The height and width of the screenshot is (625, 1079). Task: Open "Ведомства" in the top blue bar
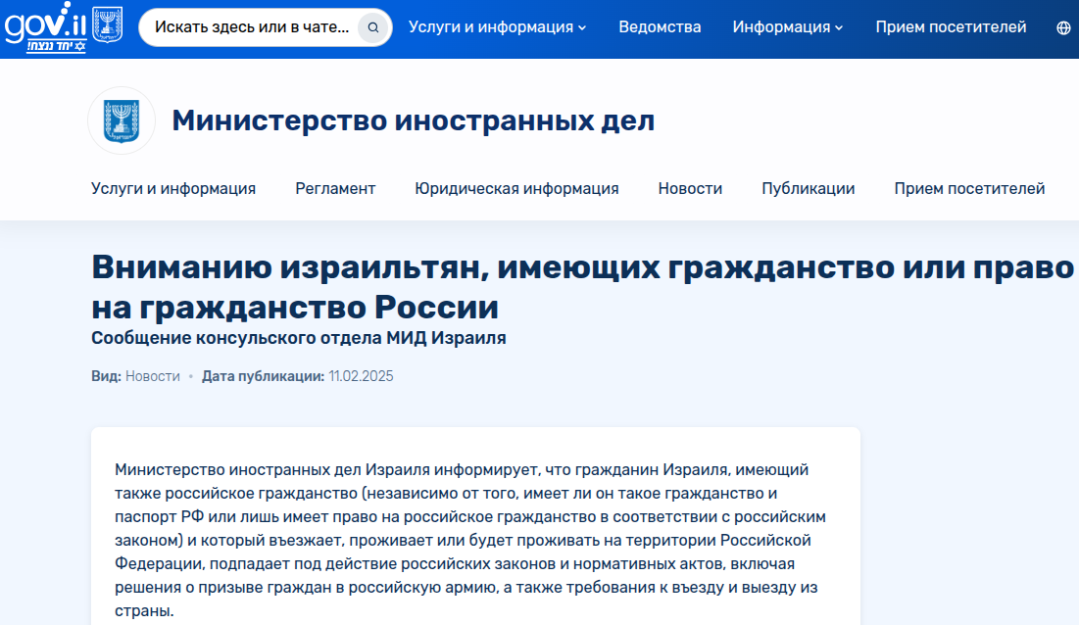[x=660, y=27]
